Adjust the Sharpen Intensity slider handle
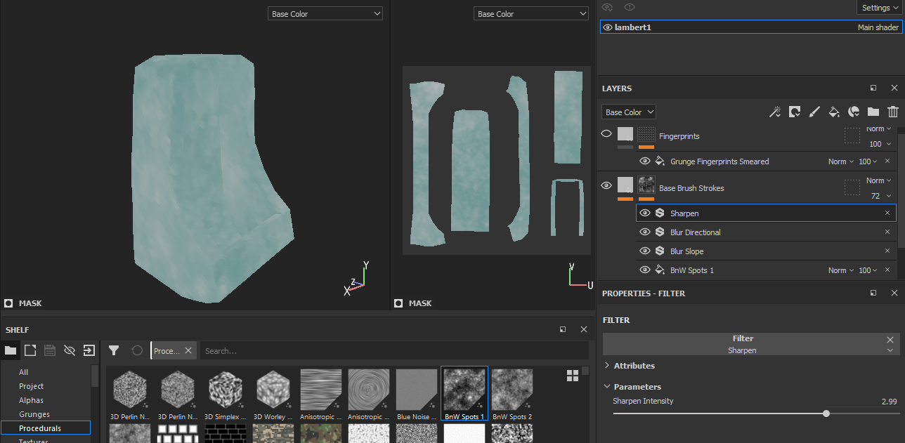 (826, 414)
